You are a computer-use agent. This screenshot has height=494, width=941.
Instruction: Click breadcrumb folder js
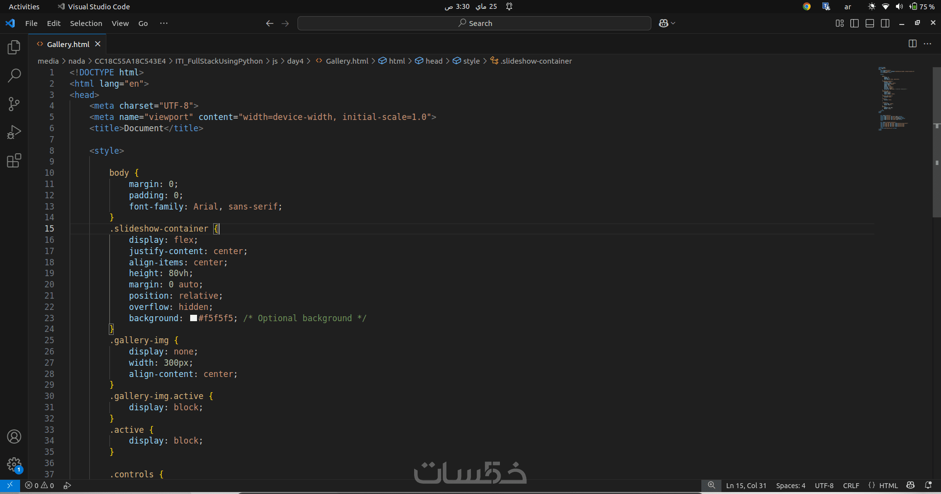[x=275, y=61]
